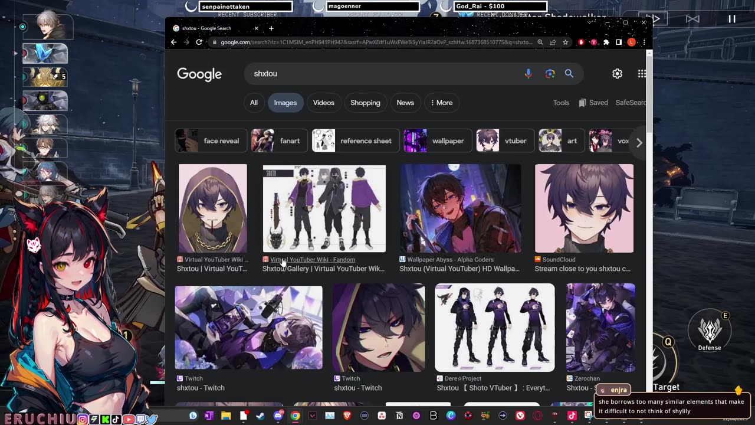Share this page from the address bar

[553, 42]
